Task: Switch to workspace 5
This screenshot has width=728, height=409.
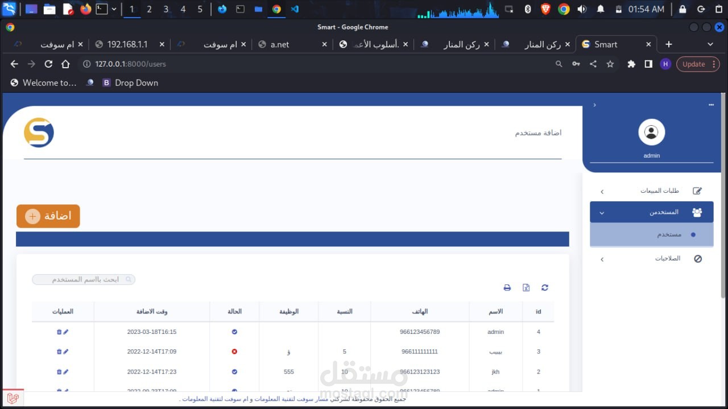Action: (200, 9)
